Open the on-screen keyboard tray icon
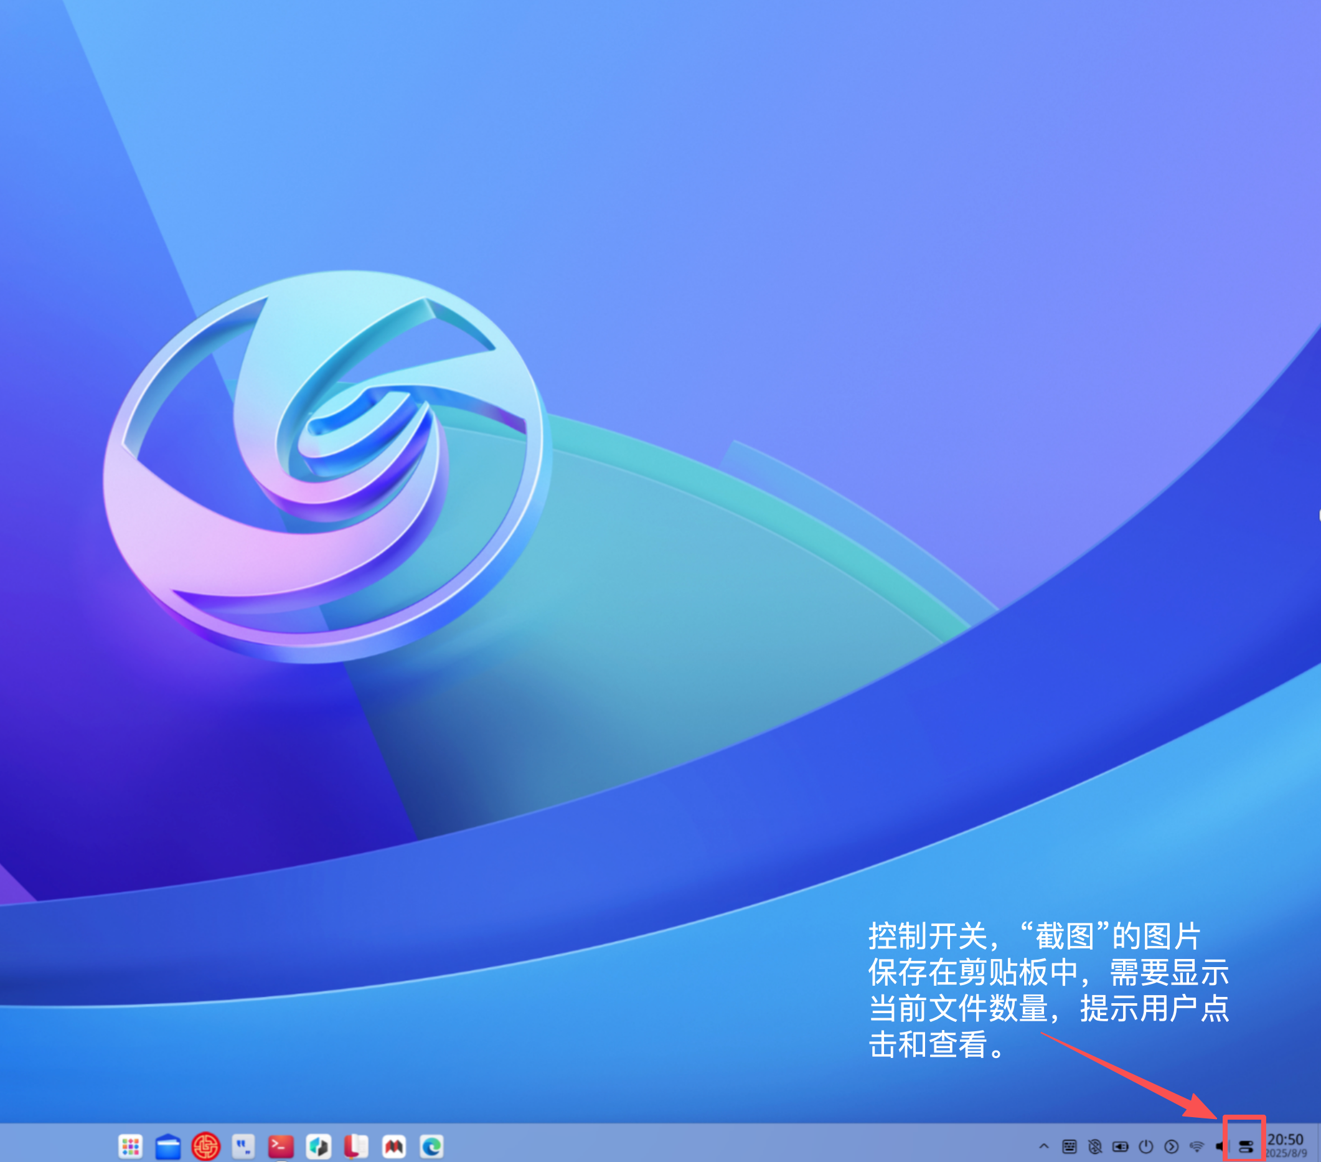 click(1069, 1146)
